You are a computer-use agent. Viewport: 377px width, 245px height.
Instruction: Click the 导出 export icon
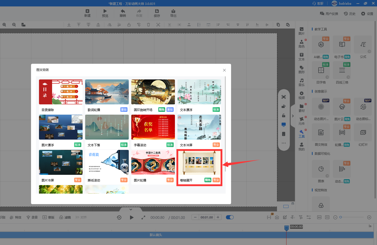[173, 11]
